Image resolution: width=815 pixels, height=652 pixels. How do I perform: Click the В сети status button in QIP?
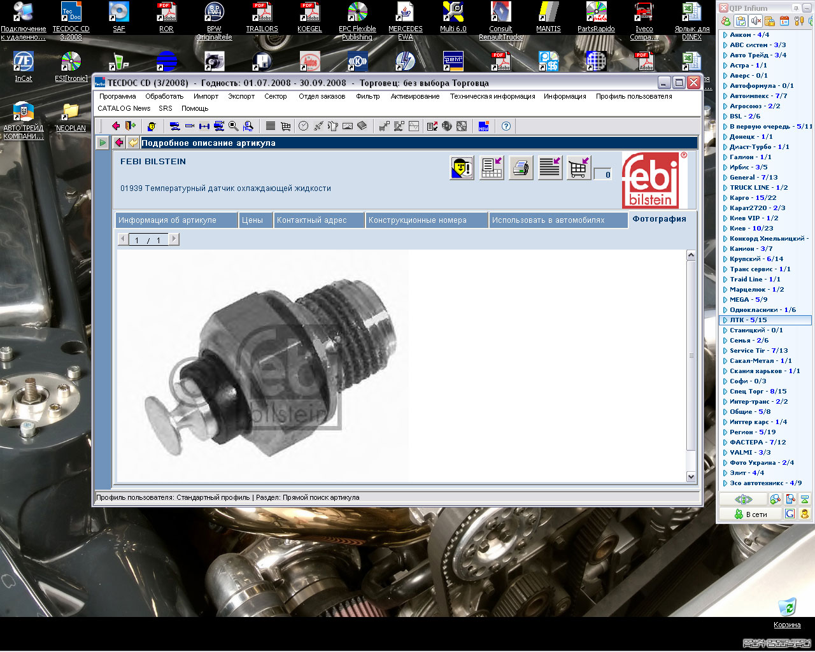coord(751,514)
